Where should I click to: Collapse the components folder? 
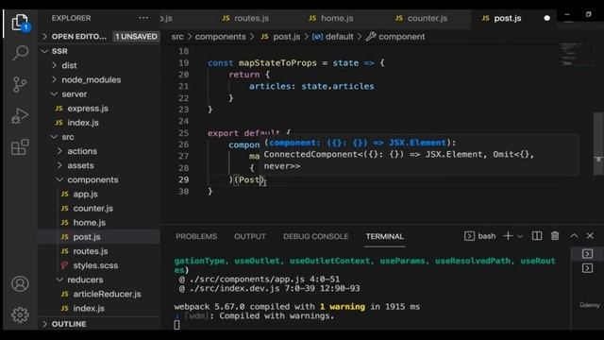click(59, 179)
